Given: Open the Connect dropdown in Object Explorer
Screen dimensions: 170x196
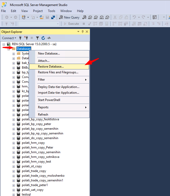Looking at the screenshot, I should [x=9, y=38].
